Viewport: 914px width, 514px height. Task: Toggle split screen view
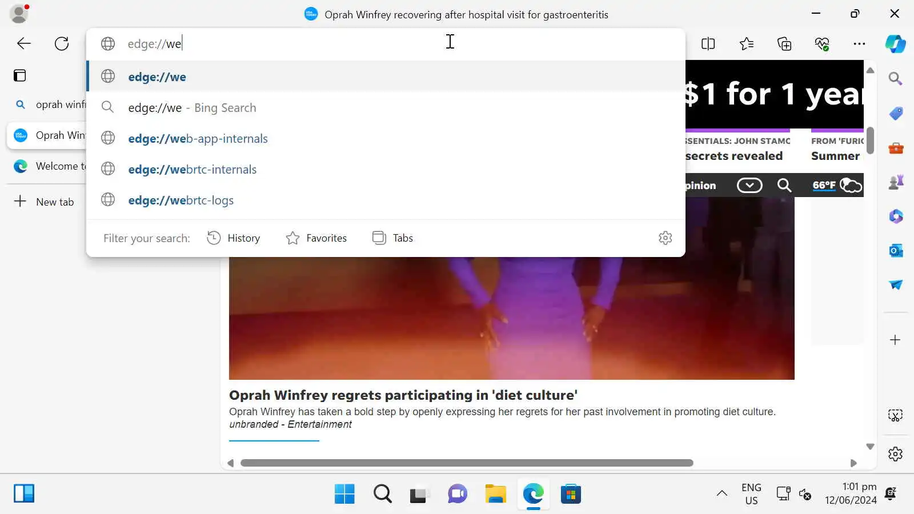tap(708, 43)
